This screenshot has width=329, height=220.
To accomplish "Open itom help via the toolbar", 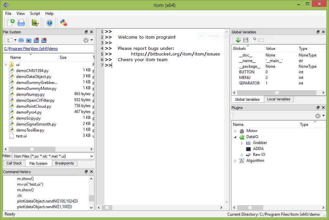I will point(49,23).
